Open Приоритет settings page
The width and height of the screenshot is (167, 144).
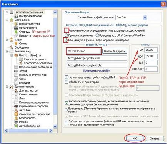tap(26, 36)
